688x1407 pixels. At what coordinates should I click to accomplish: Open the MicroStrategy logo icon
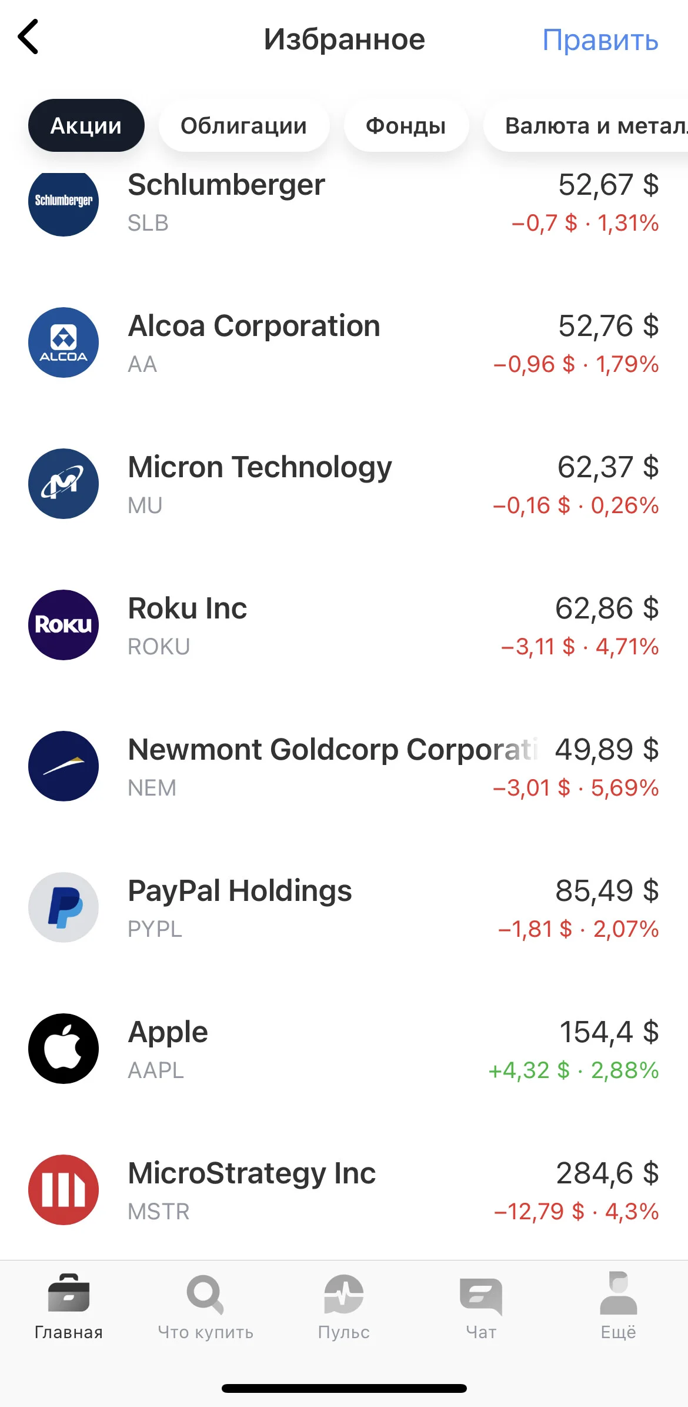point(64,1190)
